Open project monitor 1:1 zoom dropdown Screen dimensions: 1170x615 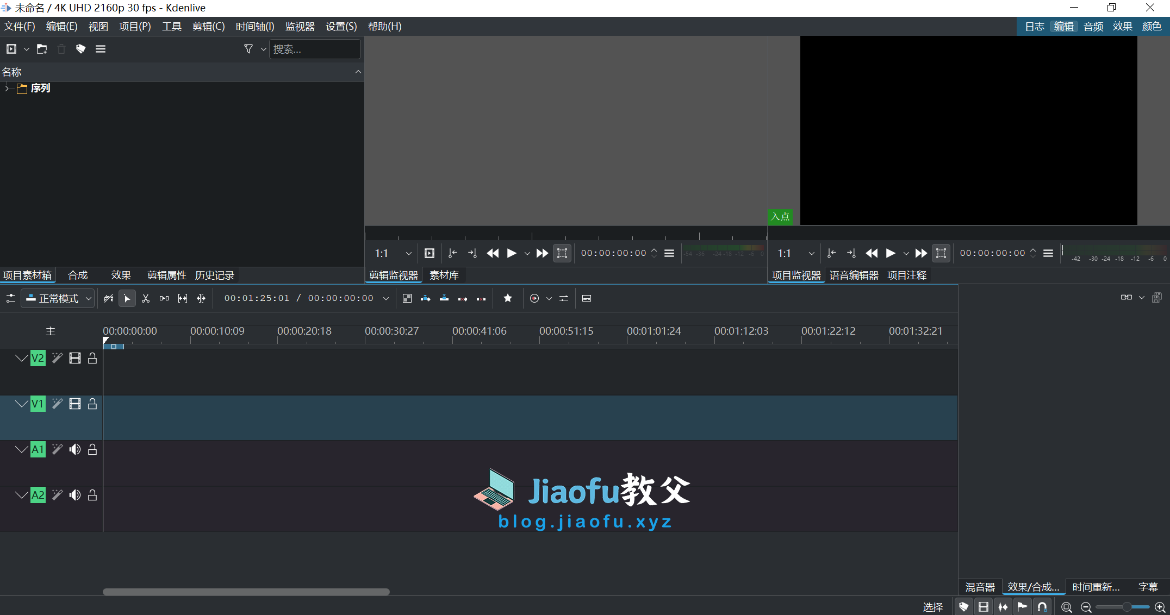pos(796,253)
